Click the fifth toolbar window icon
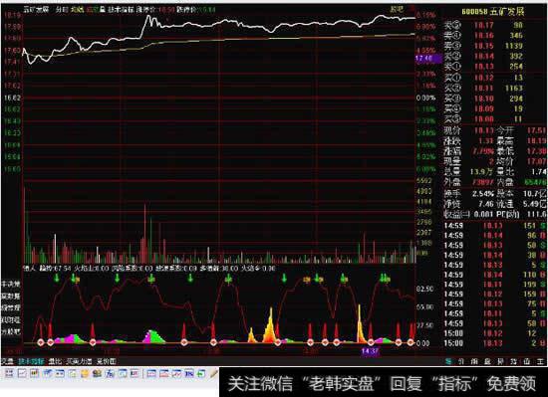The height and width of the screenshot is (397, 548). coord(60,374)
